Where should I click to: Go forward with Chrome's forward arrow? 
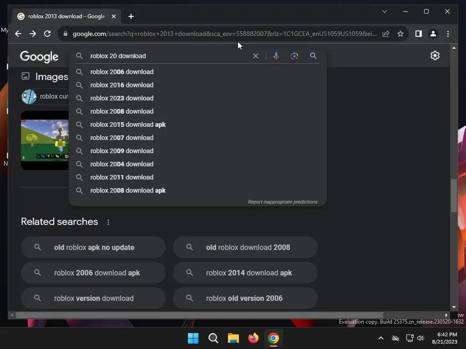pos(33,34)
